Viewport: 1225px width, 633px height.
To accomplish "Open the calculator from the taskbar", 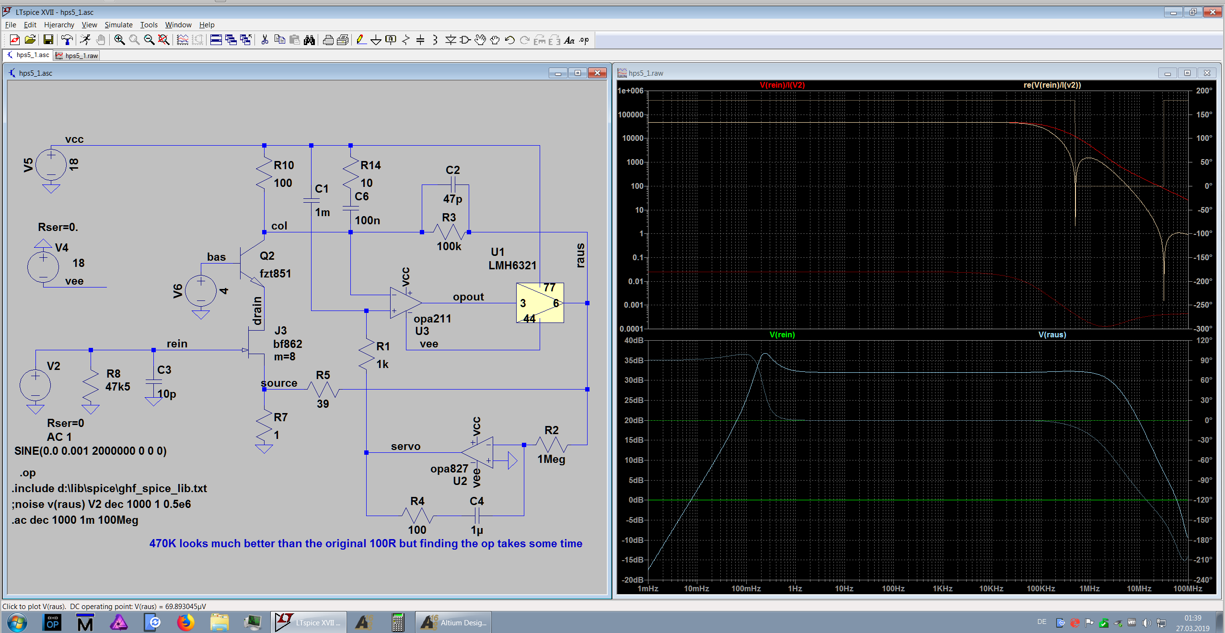I will [x=397, y=622].
